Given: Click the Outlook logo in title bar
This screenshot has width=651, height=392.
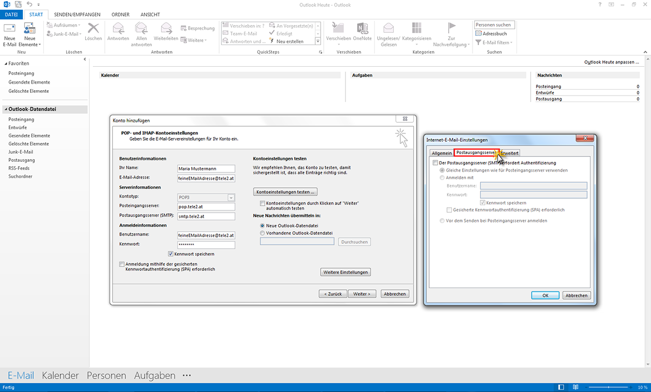Looking at the screenshot, I should point(7,4).
